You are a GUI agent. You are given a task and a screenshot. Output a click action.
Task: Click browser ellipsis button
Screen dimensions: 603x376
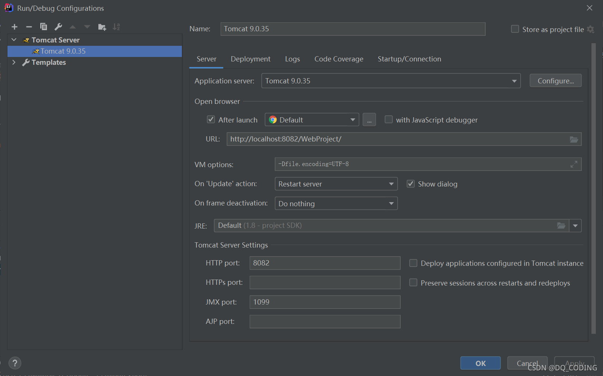(369, 120)
